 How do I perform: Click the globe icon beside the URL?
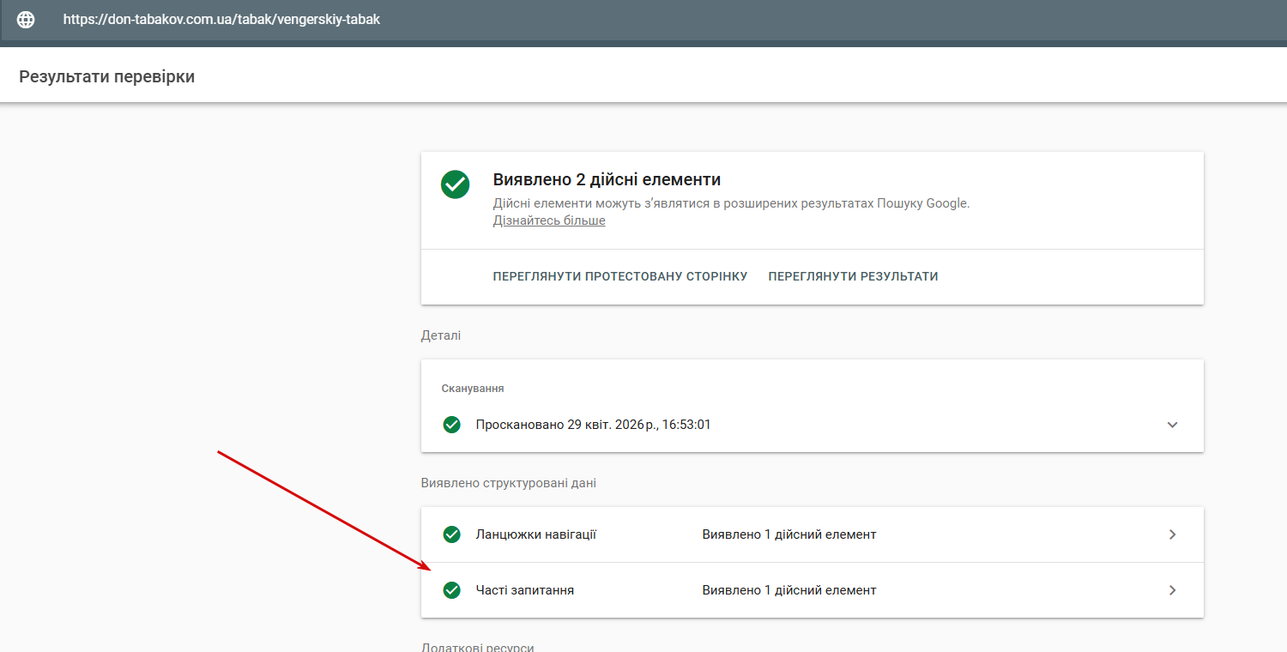pos(26,20)
